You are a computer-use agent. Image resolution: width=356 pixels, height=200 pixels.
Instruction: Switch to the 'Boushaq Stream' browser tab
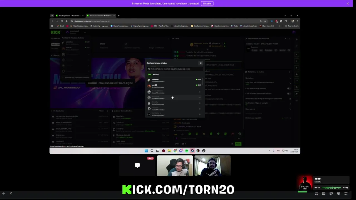pos(70,16)
